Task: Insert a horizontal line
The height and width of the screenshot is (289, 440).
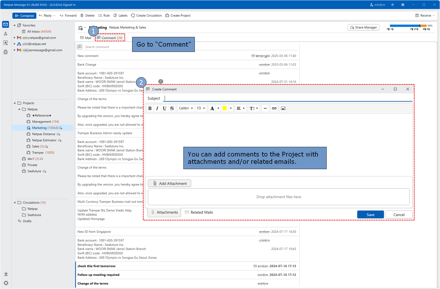Action: point(265,108)
